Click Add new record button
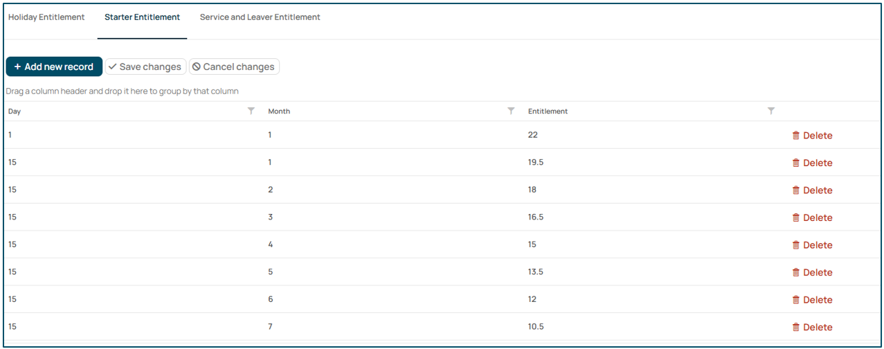 click(x=54, y=66)
